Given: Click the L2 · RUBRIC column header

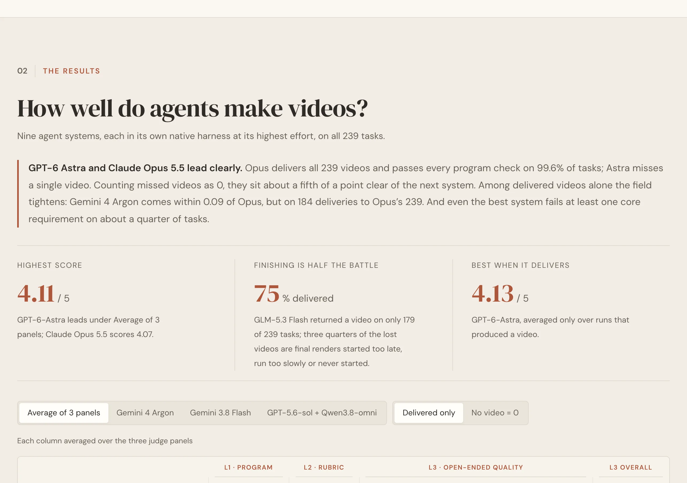Looking at the screenshot, I should (324, 467).
